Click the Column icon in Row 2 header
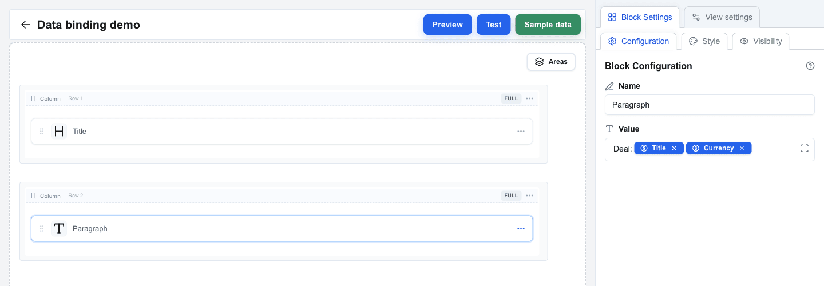This screenshot has height=286, width=824. pyautogui.click(x=34, y=196)
